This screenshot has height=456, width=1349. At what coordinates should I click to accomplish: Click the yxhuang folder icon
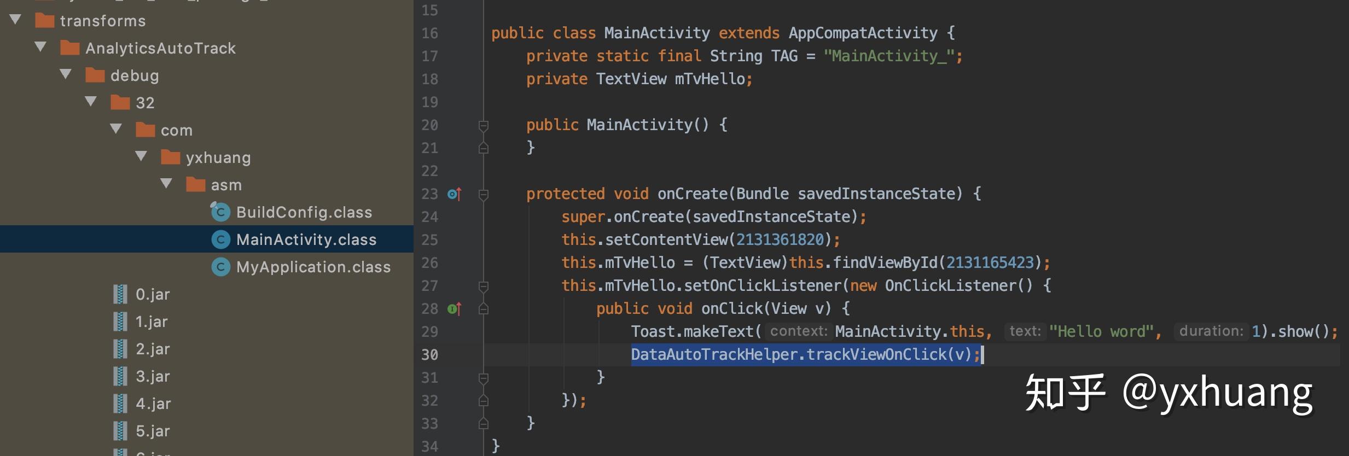[x=170, y=157]
